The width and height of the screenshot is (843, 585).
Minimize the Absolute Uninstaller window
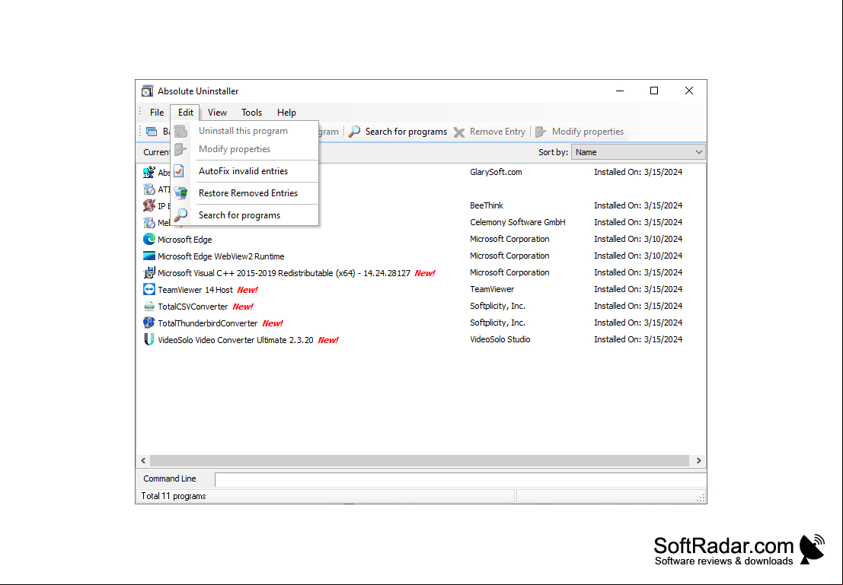[620, 91]
